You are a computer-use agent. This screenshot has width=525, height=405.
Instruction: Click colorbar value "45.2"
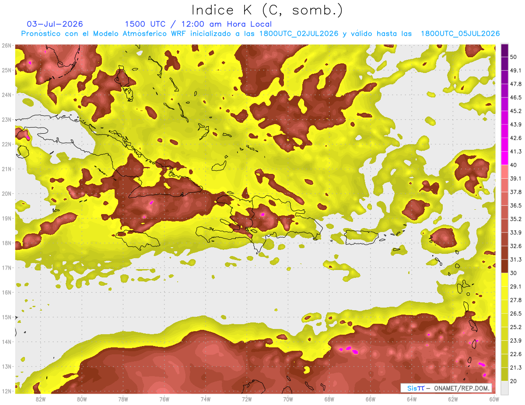[x=515, y=111]
